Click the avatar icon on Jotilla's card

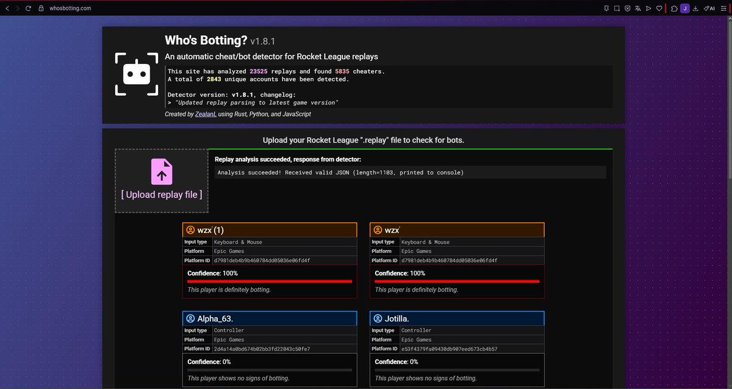(377, 318)
